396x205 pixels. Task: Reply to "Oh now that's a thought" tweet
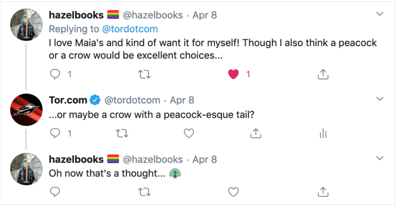(x=55, y=192)
